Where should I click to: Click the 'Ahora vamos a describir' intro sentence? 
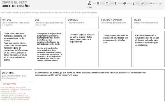pos(49,13)
